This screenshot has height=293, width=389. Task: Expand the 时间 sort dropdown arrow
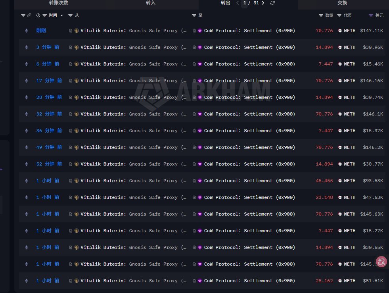click(61, 15)
